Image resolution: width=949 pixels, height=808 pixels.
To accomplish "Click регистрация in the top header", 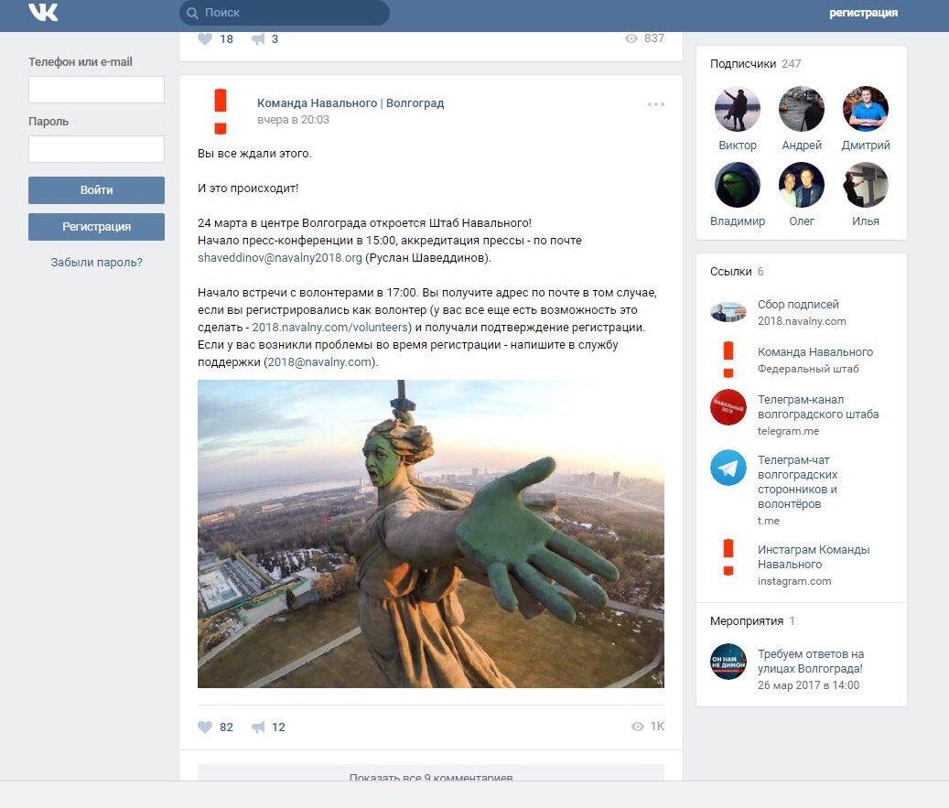I will [863, 13].
